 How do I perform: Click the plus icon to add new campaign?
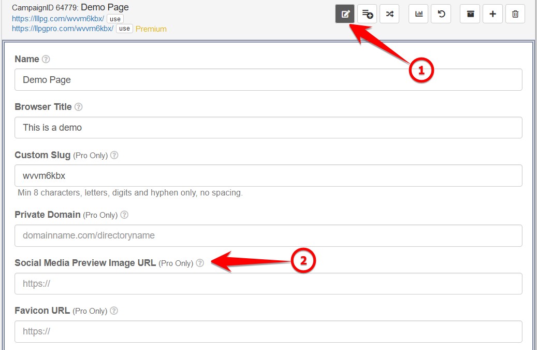492,14
